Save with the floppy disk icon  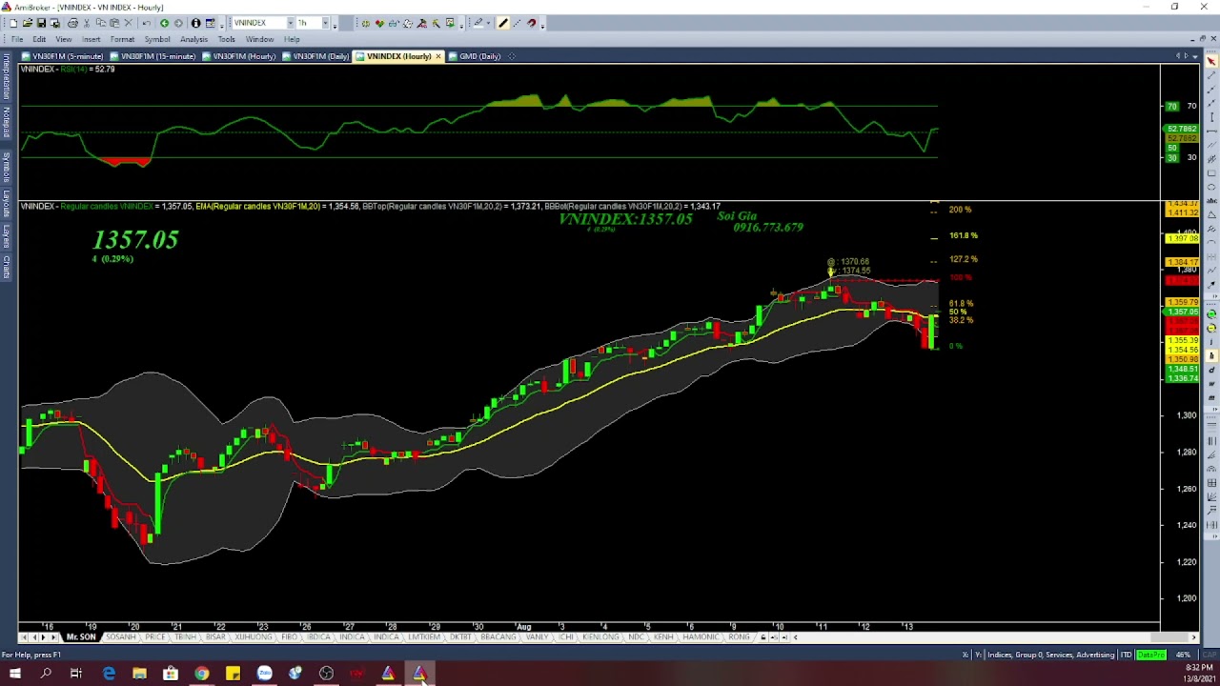(41, 23)
